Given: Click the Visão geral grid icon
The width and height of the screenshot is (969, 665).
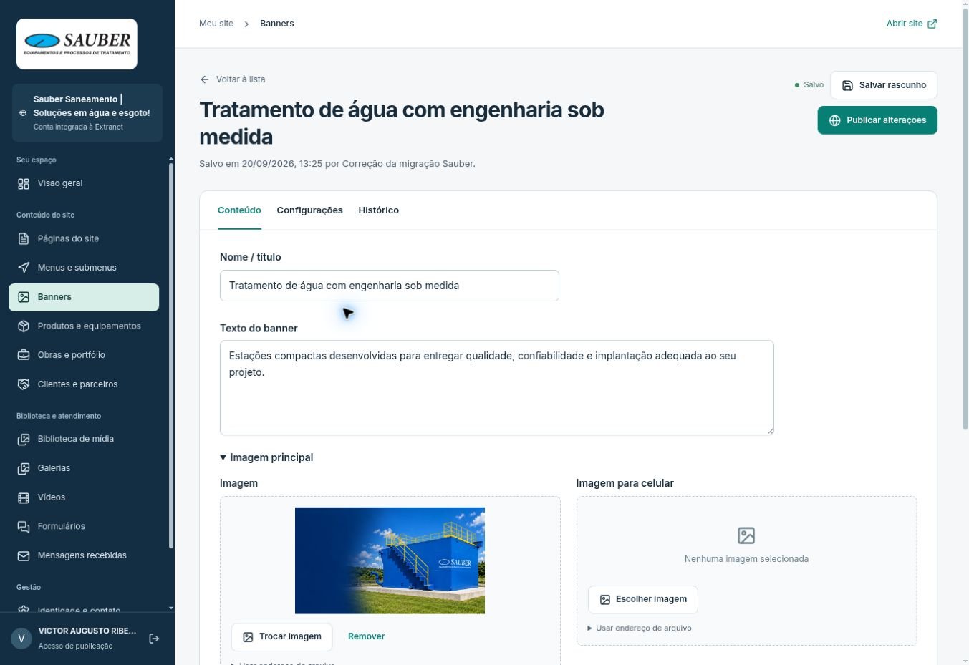Looking at the screenshot, I should [24, 184].
